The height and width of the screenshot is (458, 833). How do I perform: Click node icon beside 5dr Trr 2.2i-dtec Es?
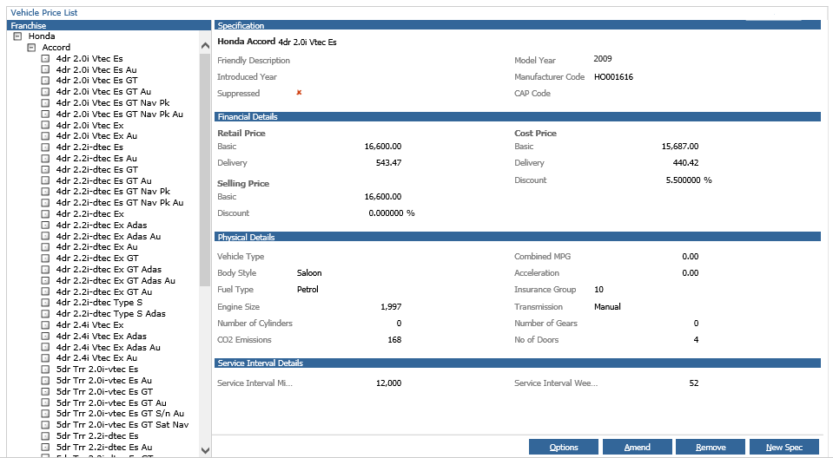46,435
